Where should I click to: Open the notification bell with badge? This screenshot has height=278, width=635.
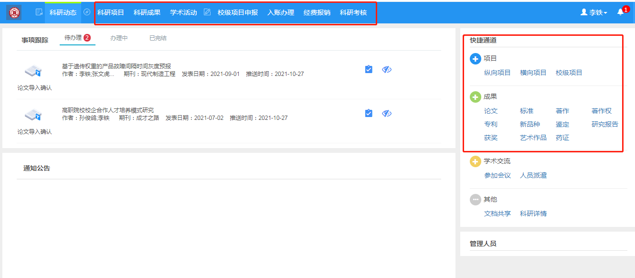pos(621,12)
